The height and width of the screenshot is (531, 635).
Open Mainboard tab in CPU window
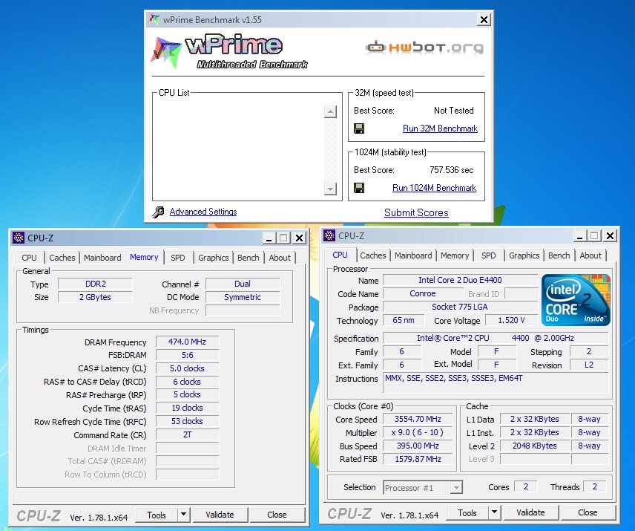click(413, 255)
